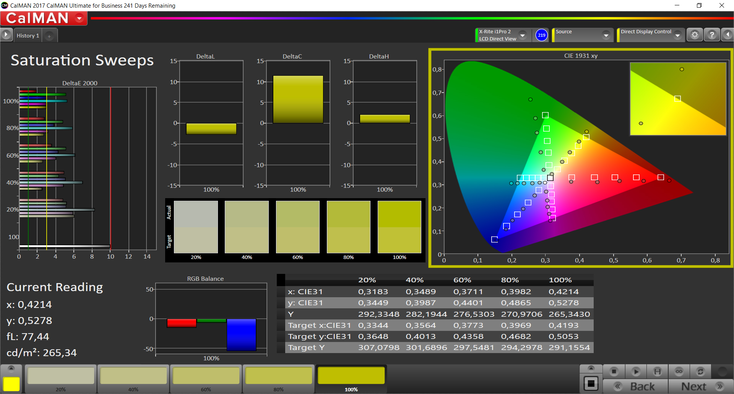Open the X-Rite i1Pro 2 meter dropdown
Viewport: 734px width, 394px height.
(523, 35)
